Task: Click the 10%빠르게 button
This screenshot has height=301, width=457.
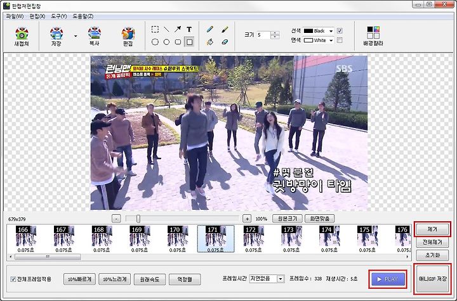Action: (79, 279)
